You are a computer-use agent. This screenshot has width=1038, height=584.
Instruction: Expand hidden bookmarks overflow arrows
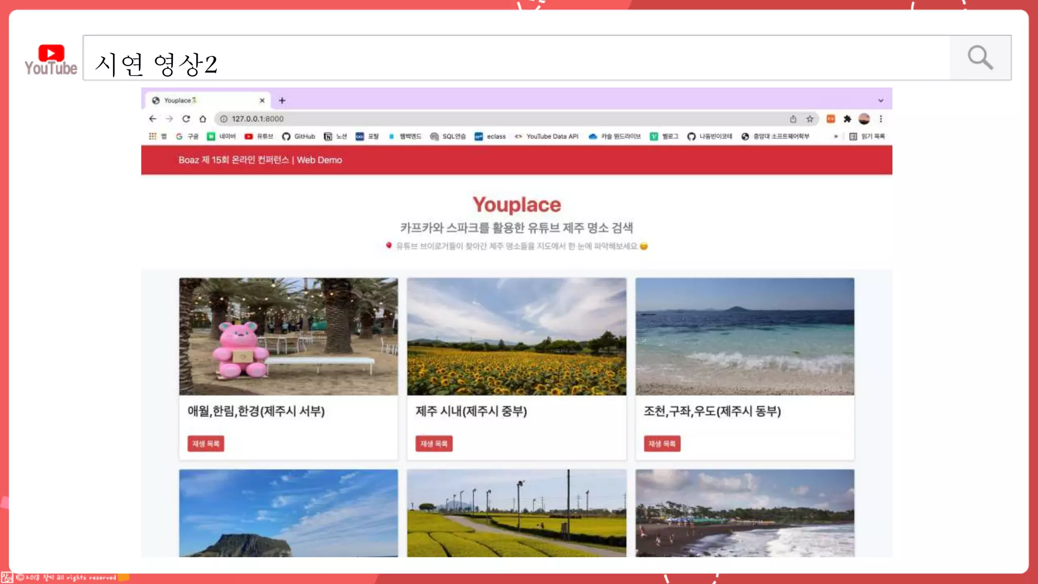click(x=836, y=136)
